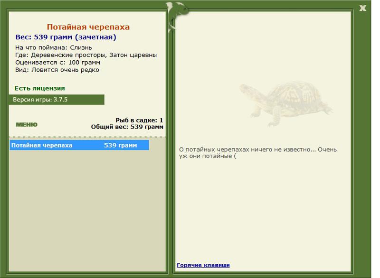Click the faded turtle picture
The height and width of the screenshot is (278, 380).
286,104
